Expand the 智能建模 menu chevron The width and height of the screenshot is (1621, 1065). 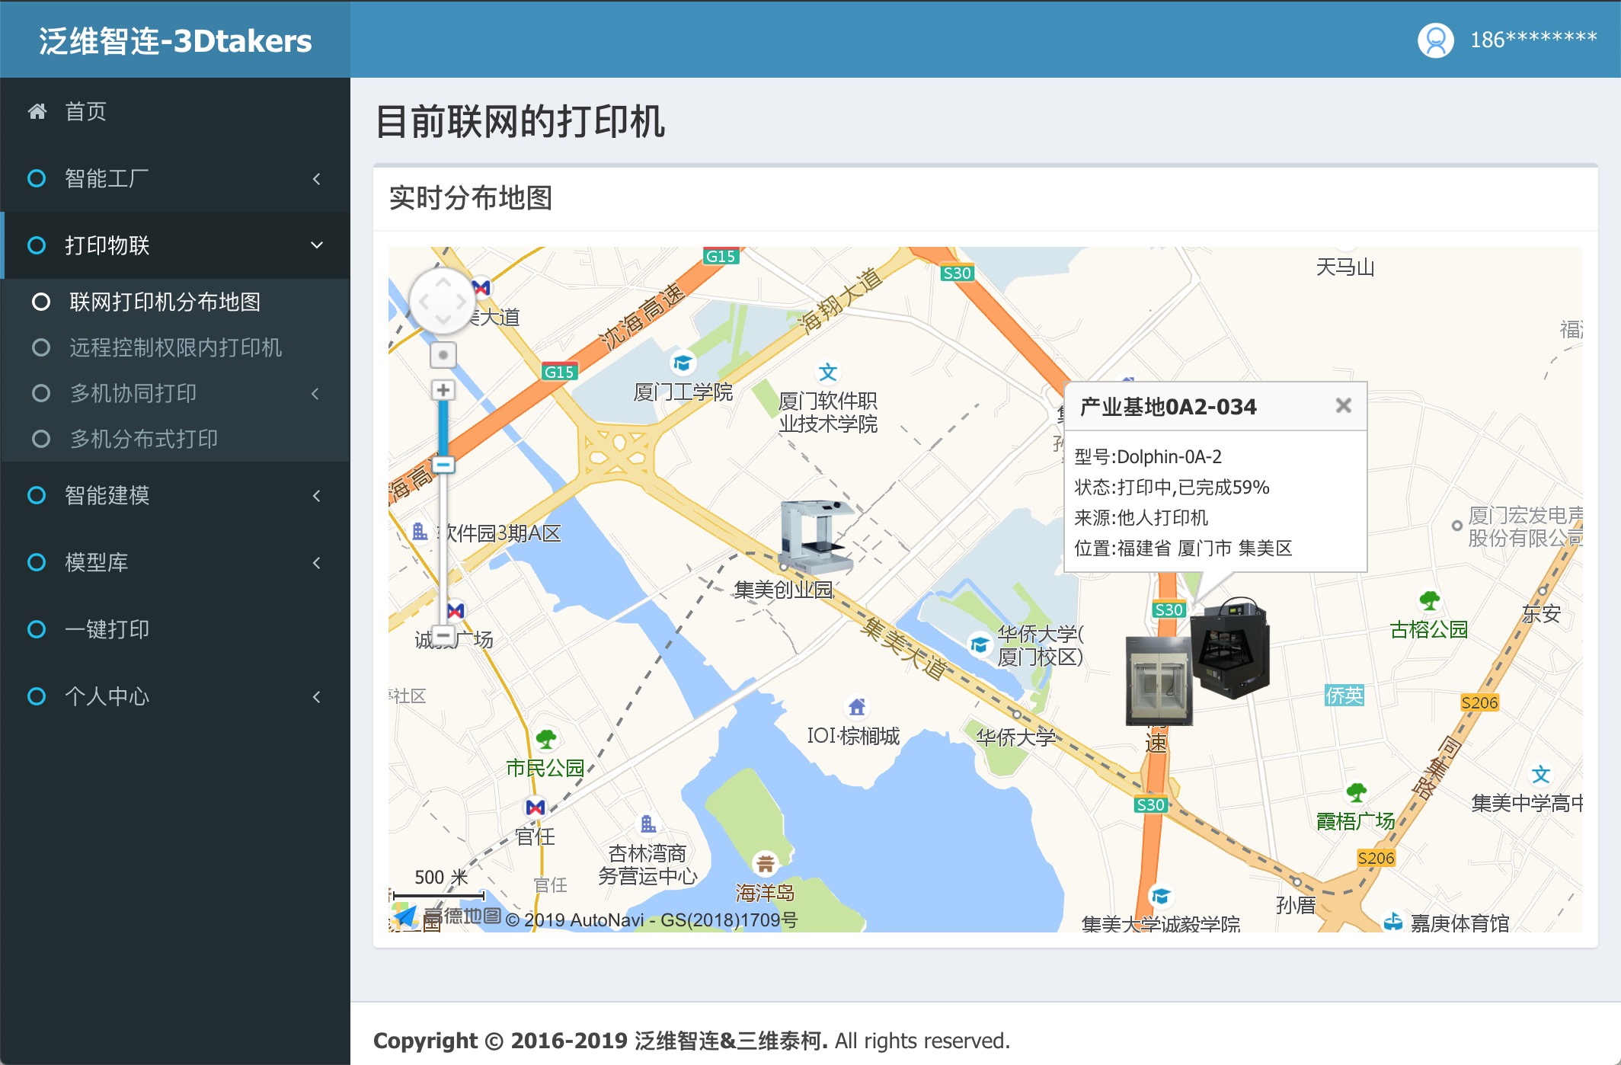[317, 496]
